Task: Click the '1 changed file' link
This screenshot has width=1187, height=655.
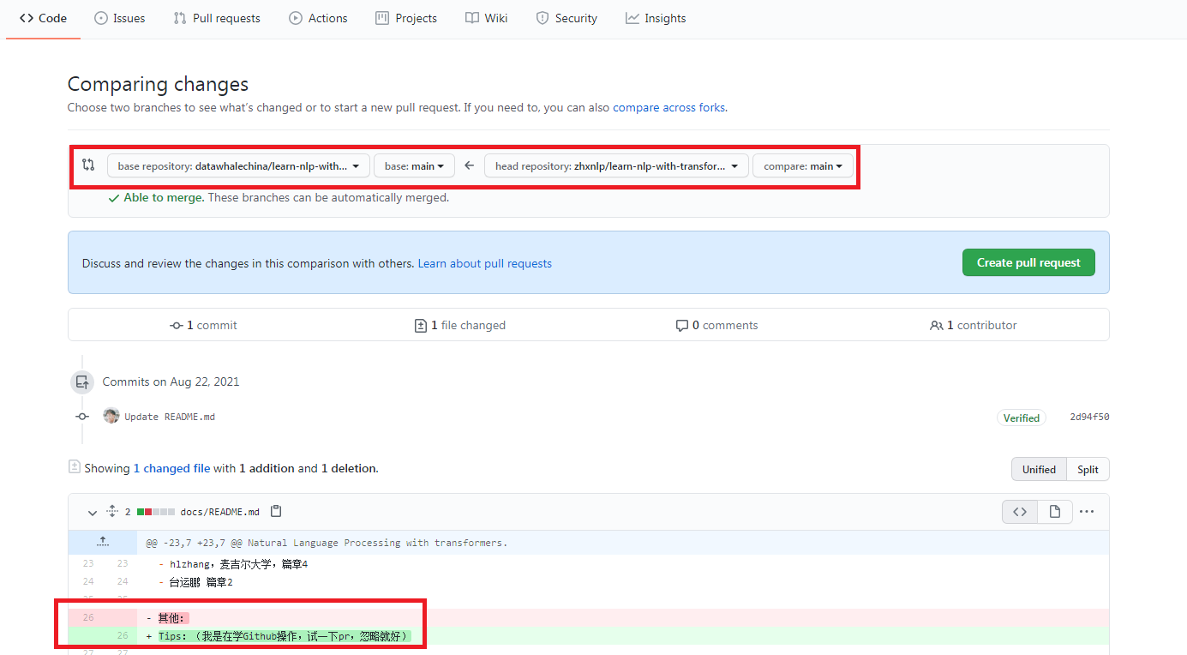Action: [x=171, y=468]
